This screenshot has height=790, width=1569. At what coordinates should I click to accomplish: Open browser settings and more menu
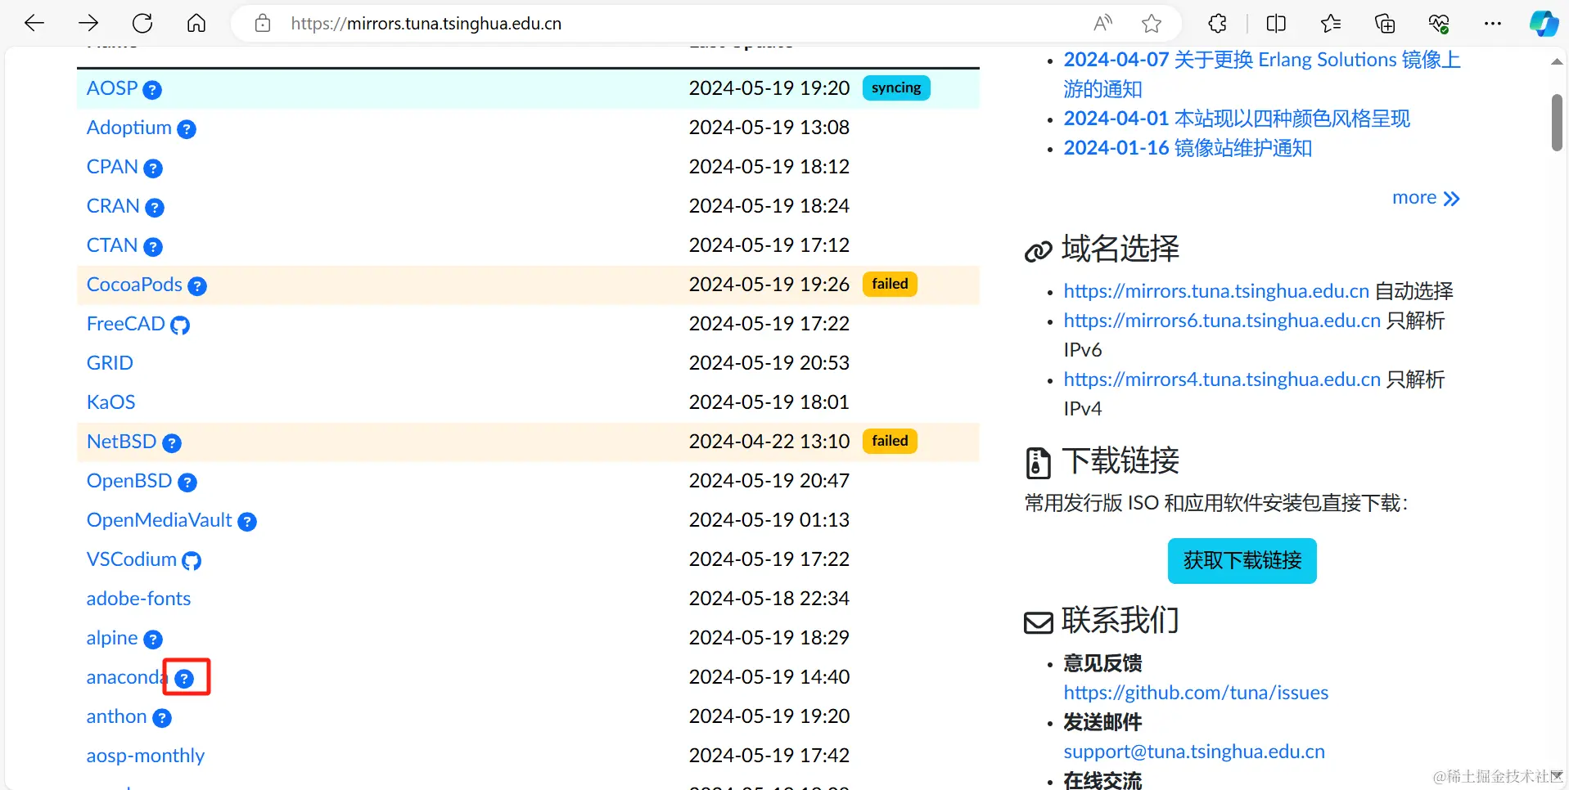[x=1493, y=23]
